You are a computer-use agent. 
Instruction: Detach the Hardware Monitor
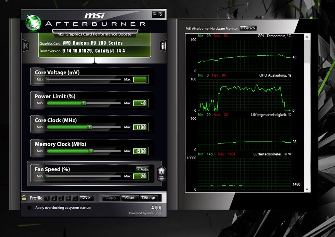pyautogui.click(x=248, y=28)
